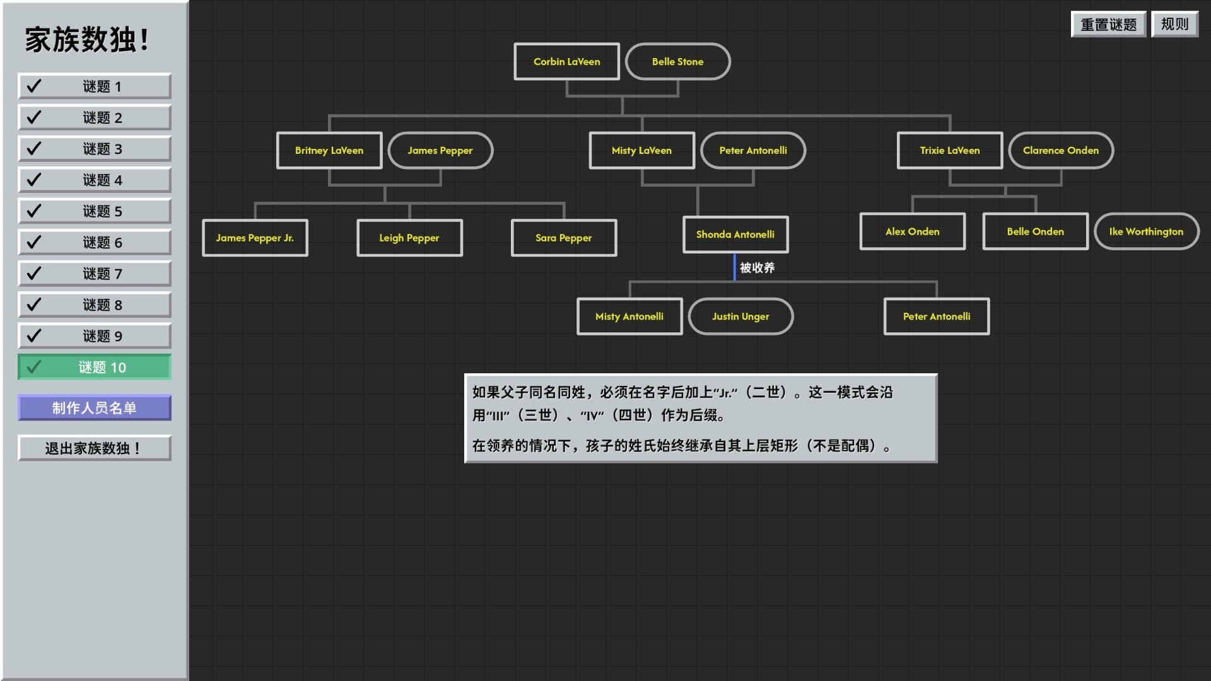
Task: Click the Leigh Pepper node
Action: [409, 238]
